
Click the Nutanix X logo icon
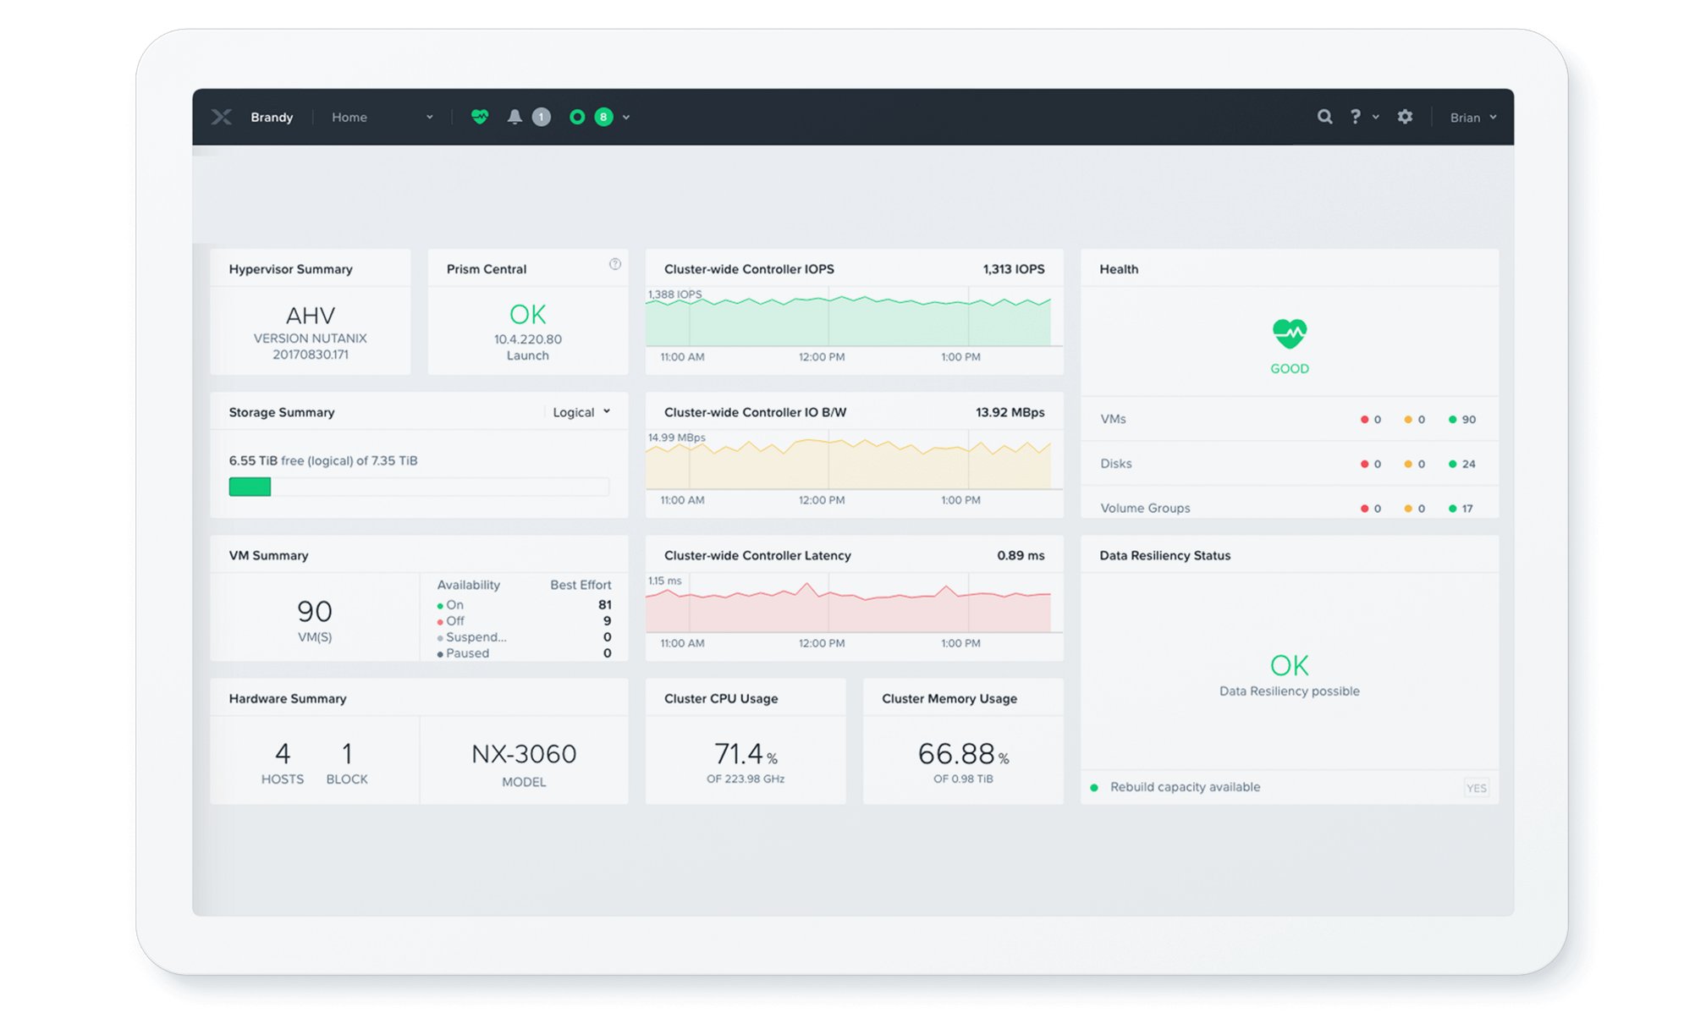(x=222, y=117)
